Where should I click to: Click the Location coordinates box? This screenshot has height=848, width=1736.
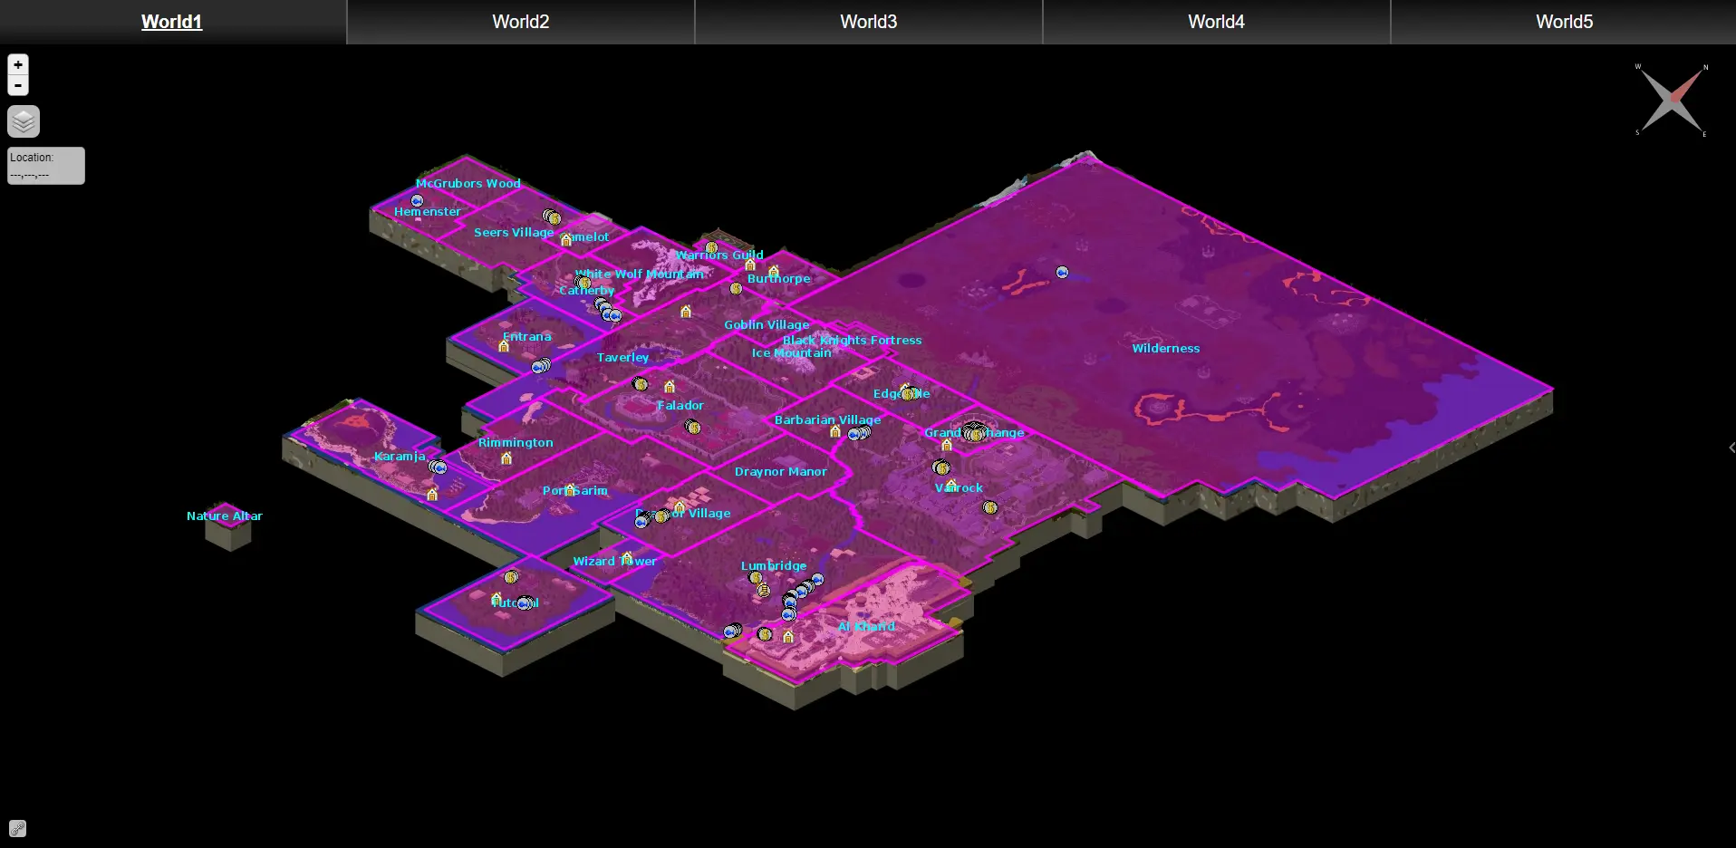tap(46, 166)
